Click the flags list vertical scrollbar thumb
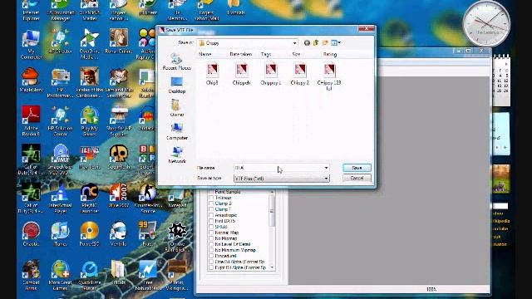This screenshot has width=532, height=299. [272, 211]
